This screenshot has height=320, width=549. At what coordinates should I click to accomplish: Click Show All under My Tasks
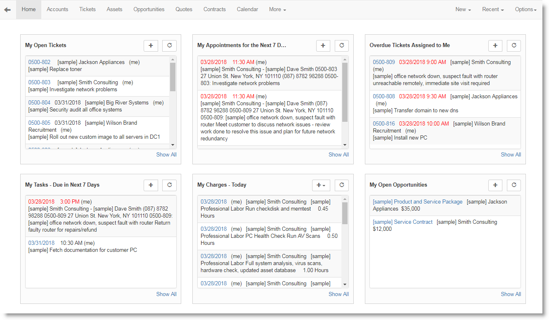click(166, 294)
